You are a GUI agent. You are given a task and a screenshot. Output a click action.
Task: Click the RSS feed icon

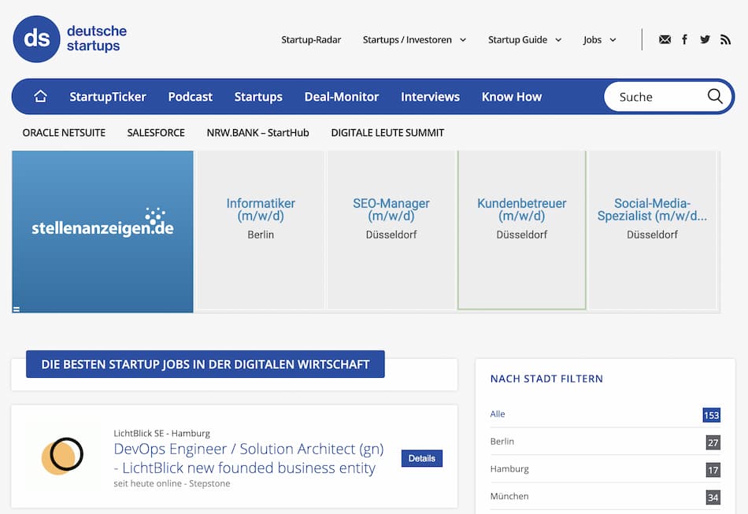[x=725, y=39]
